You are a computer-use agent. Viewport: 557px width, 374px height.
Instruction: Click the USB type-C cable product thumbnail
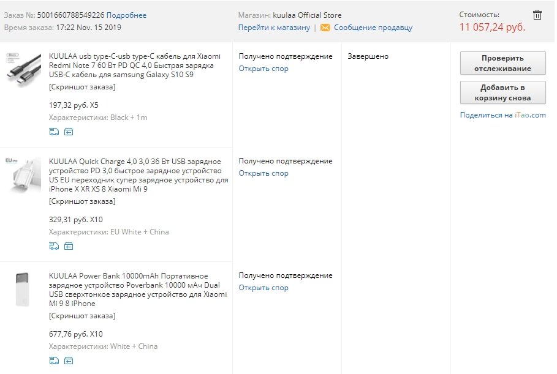point(23,70)
